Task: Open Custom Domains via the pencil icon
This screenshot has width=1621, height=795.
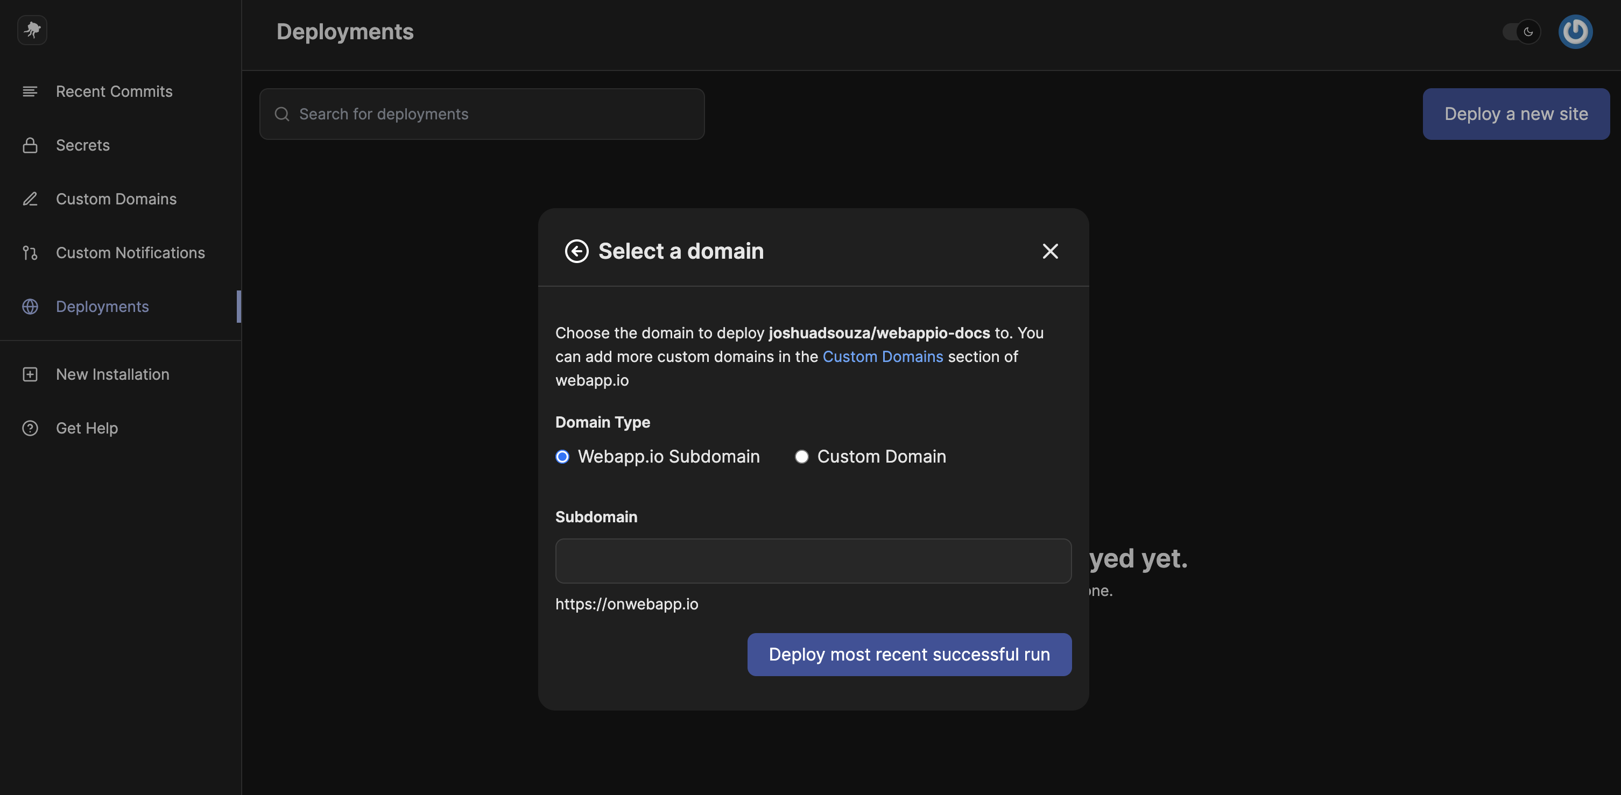Action: pos(30,199)
